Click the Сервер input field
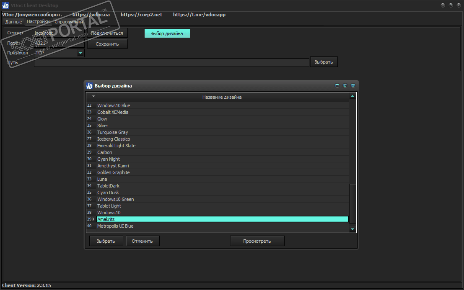Viewport: 464px width, 290px height. coord(59,33)
